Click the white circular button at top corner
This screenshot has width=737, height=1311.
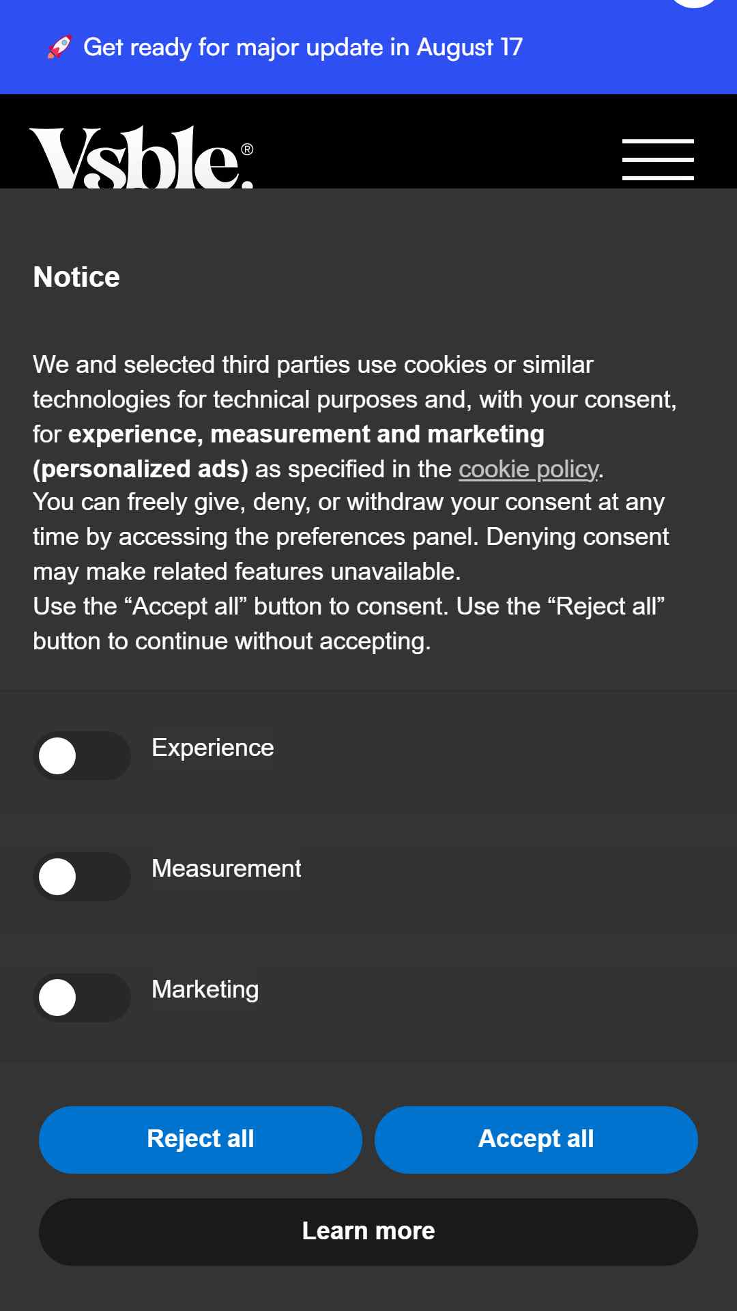(x=693, y=3)
